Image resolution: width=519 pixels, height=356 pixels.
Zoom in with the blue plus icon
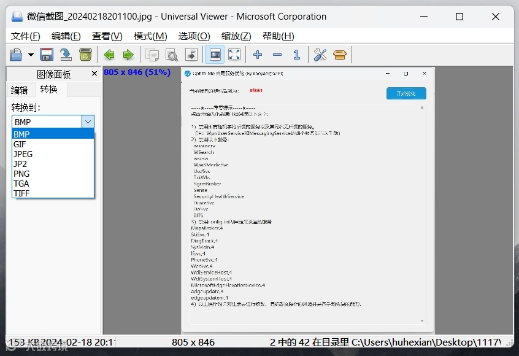258,55
